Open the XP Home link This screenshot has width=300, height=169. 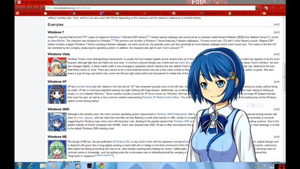pos(150,94)
